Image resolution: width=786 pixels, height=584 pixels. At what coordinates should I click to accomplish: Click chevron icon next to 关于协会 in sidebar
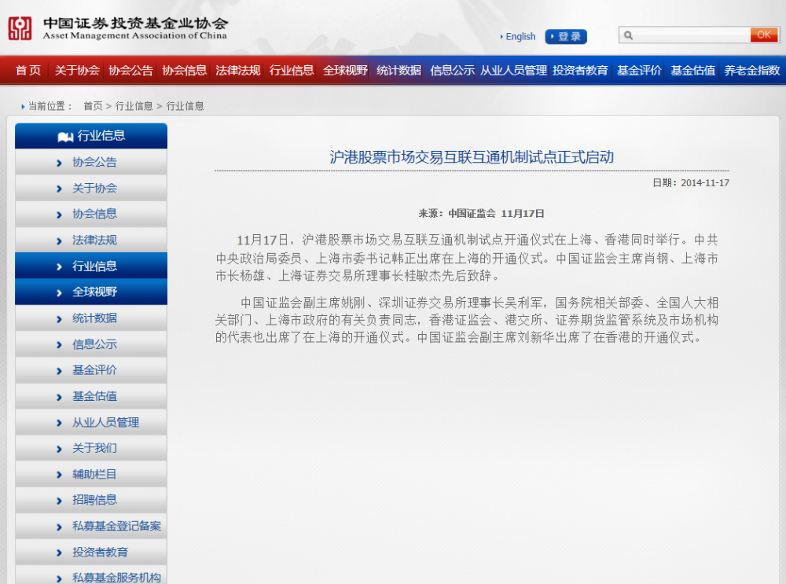pos(59,189)
